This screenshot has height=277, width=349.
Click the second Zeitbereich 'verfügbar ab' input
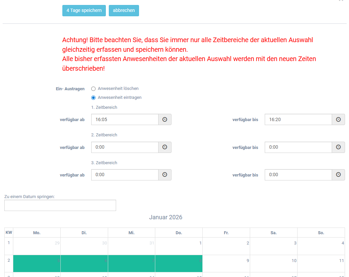[x=125, y=147]
